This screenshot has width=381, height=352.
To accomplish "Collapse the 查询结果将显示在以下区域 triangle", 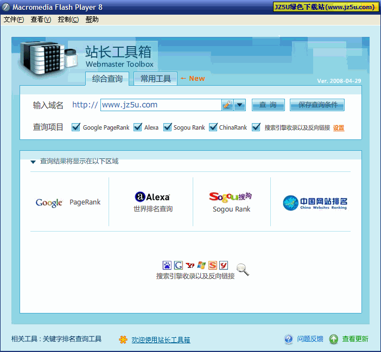I will point(33,162).
